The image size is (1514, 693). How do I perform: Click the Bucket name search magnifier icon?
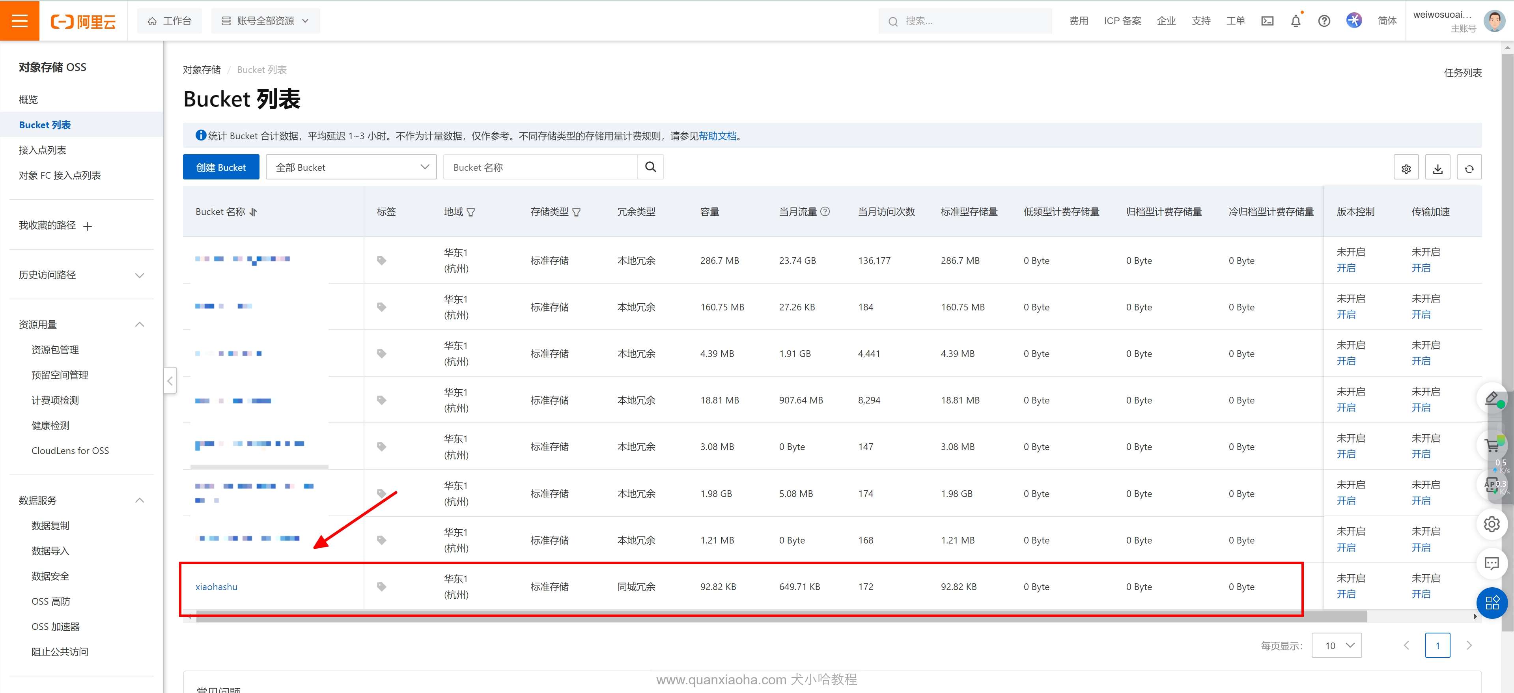[650, 167]
